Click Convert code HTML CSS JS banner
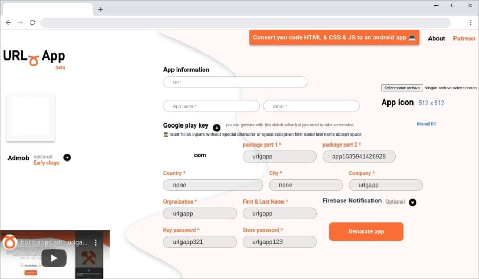Image resolution: width=479 pixels, height=279 pixels. pyautogui.click(x=334, y=38)
